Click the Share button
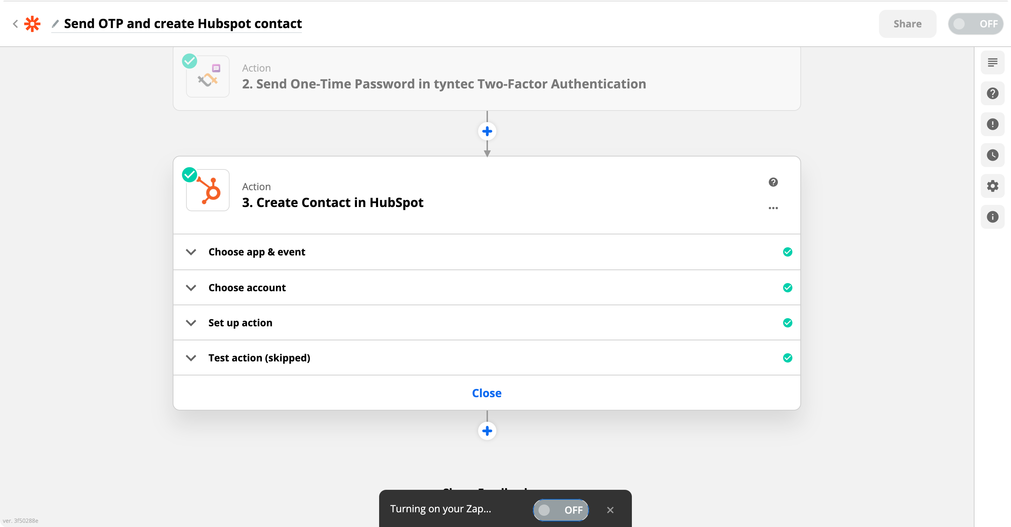Image resolution: width=1011 pixels, height=527 pixels. tap(907, 24)
